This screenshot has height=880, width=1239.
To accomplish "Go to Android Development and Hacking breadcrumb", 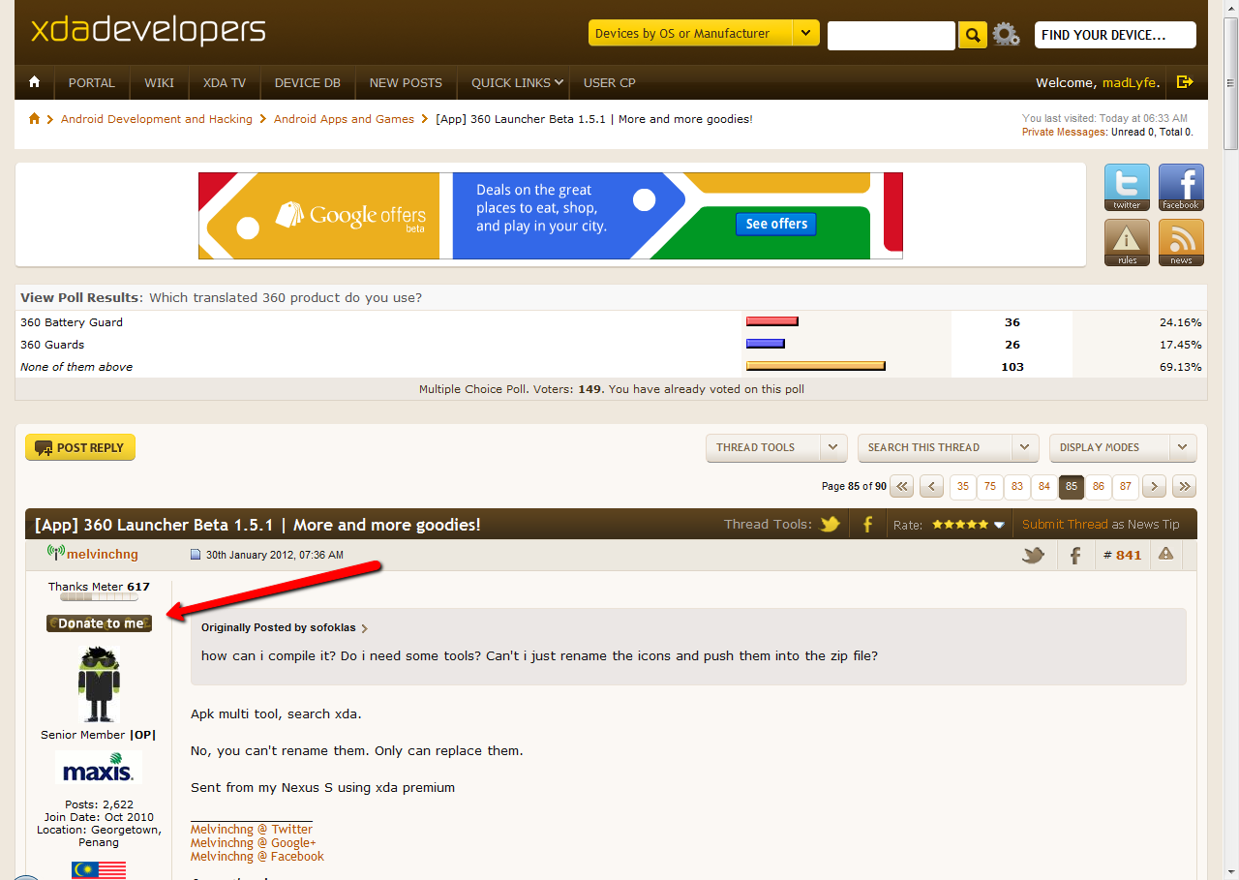I will tap(157, 119).
